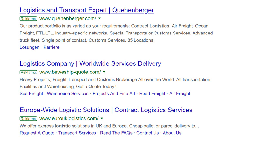This screenshot has height=145, width=258.
Task: Open Logistics Company Worldwide Services Delivery title
Action: (90, 63)
